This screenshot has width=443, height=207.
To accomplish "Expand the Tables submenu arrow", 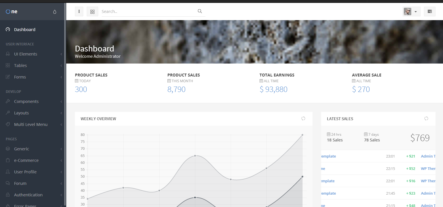I will pyautogui.click(x=61, y=66).
